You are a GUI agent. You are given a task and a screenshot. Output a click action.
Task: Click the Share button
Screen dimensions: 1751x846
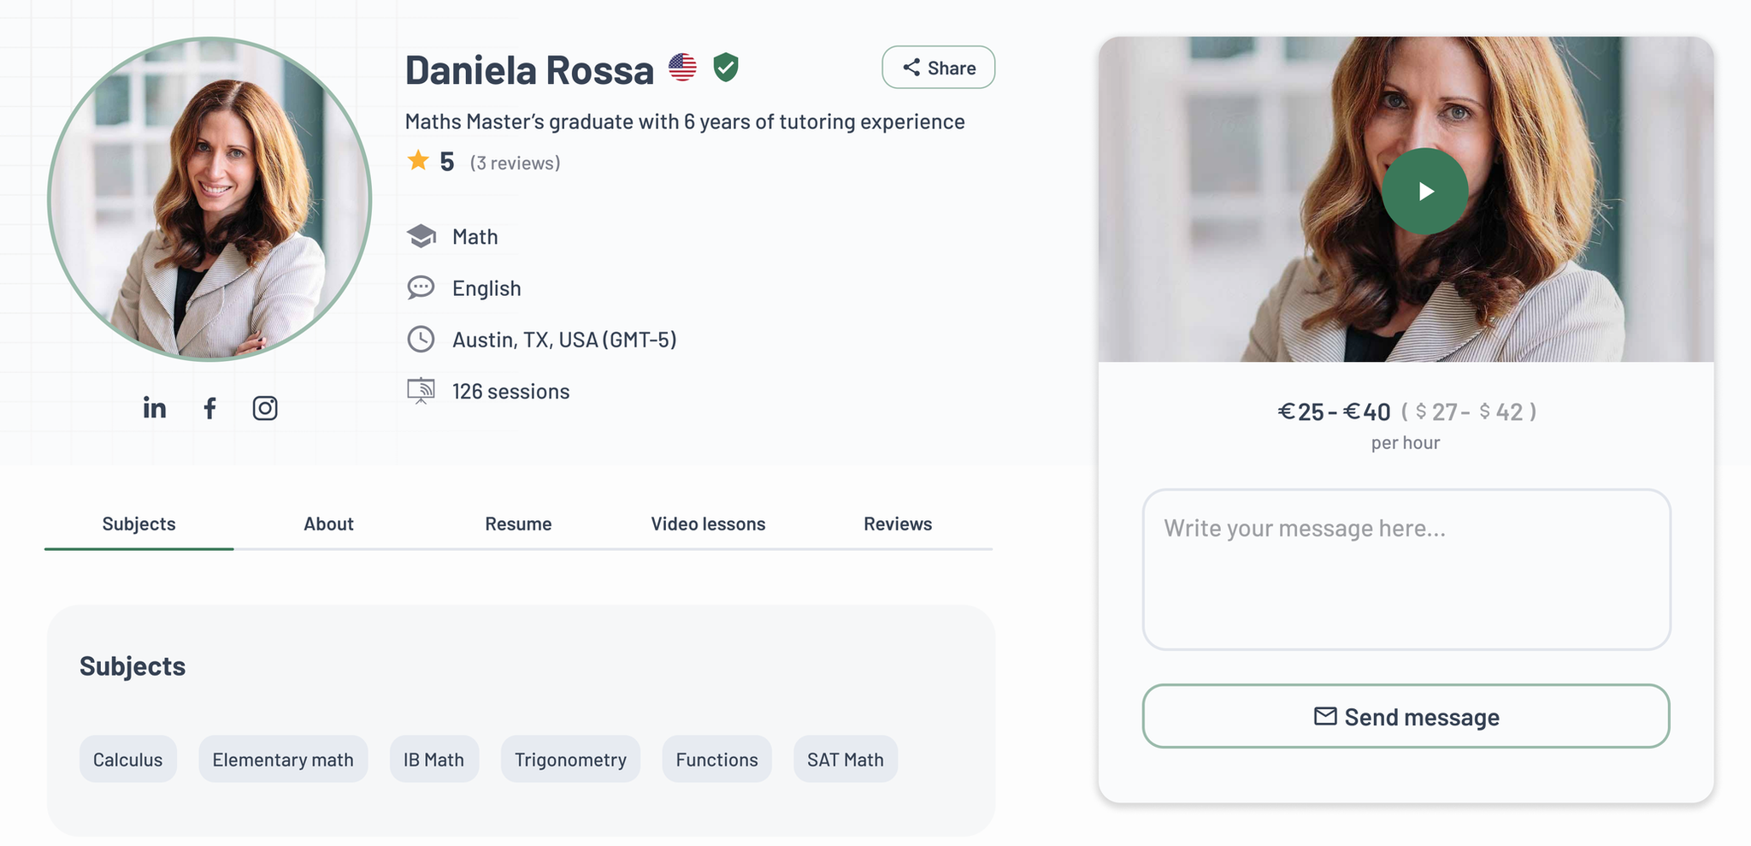click(x=938, y=67)
